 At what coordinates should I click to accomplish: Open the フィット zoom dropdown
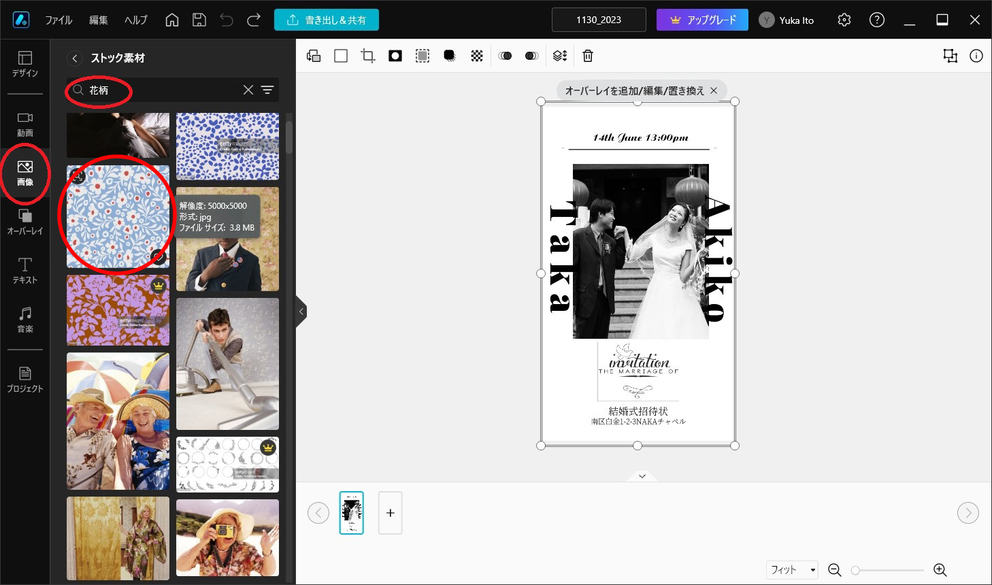click(792, 570)
